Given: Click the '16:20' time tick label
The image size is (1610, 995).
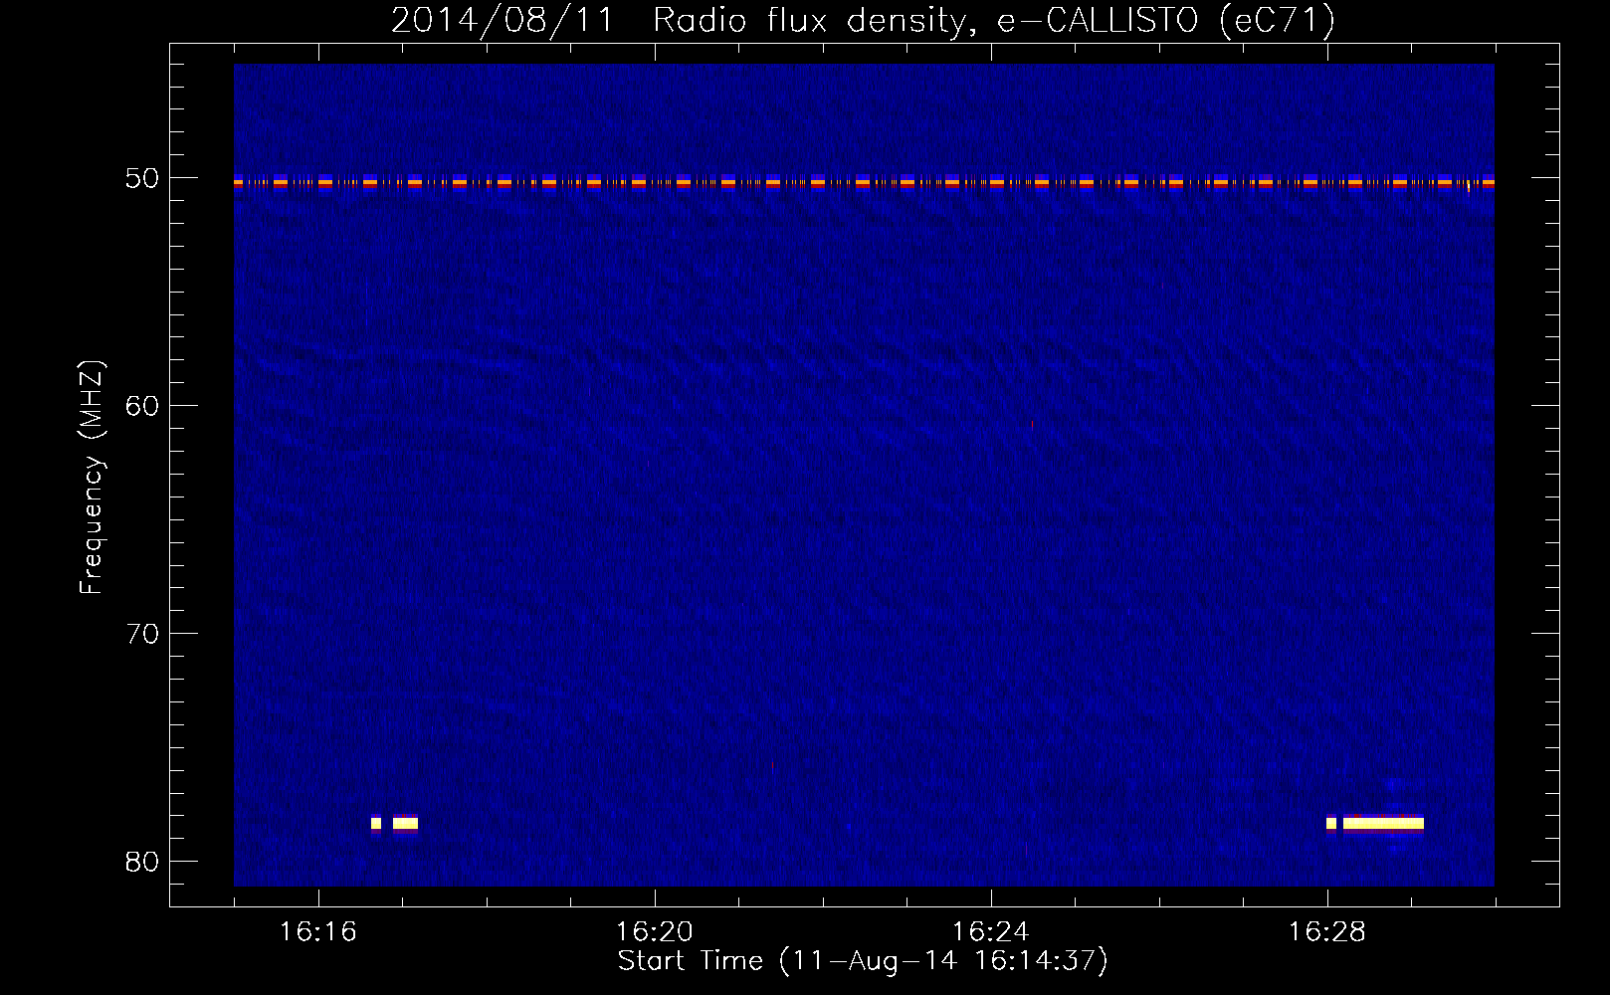Looking at the screenshot, I should [654, 931].
